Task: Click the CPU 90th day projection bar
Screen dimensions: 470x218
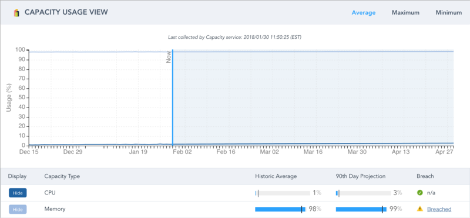Action: (x=363, y=193)
